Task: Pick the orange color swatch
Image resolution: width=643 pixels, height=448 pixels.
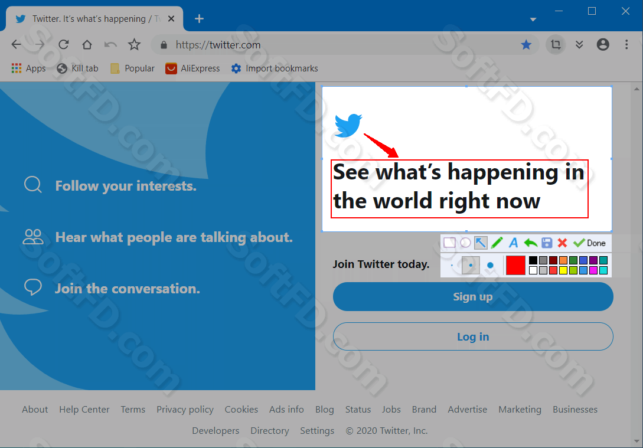Action: click(x=563, y=260)
